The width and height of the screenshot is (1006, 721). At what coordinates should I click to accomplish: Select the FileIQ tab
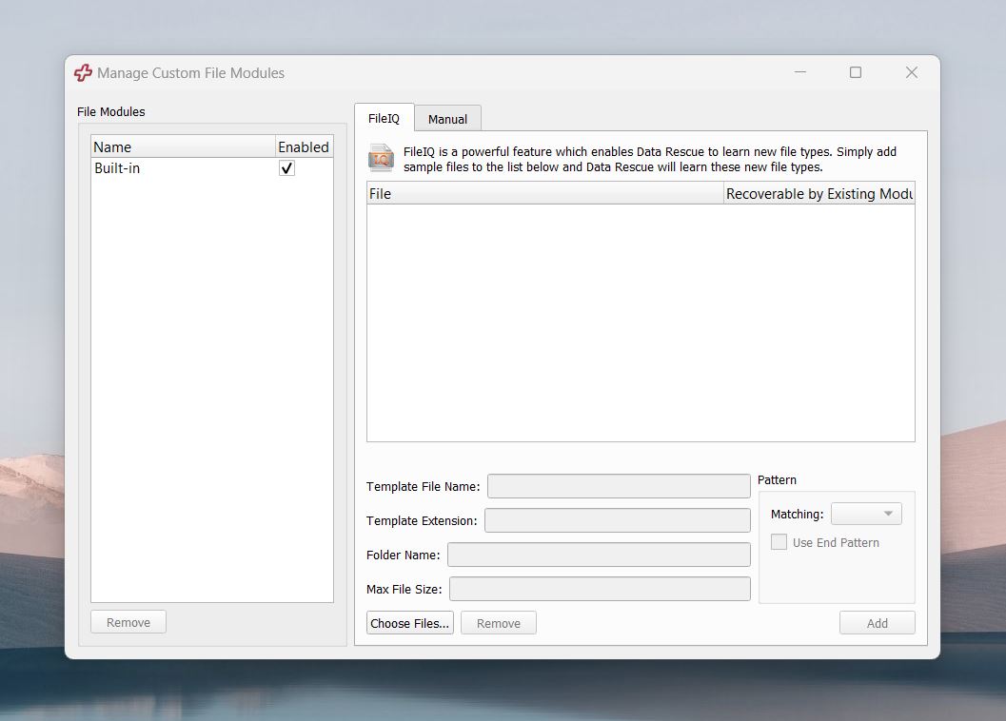click(384, 118)
